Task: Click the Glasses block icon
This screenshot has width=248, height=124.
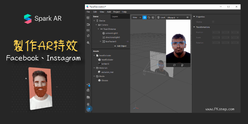Action: (99, 80)
